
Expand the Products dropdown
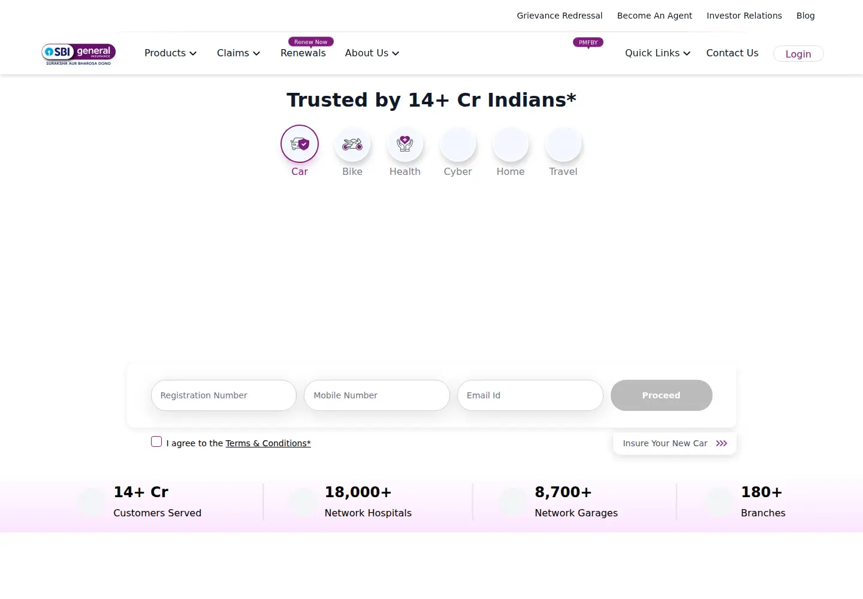click(170, 53)
